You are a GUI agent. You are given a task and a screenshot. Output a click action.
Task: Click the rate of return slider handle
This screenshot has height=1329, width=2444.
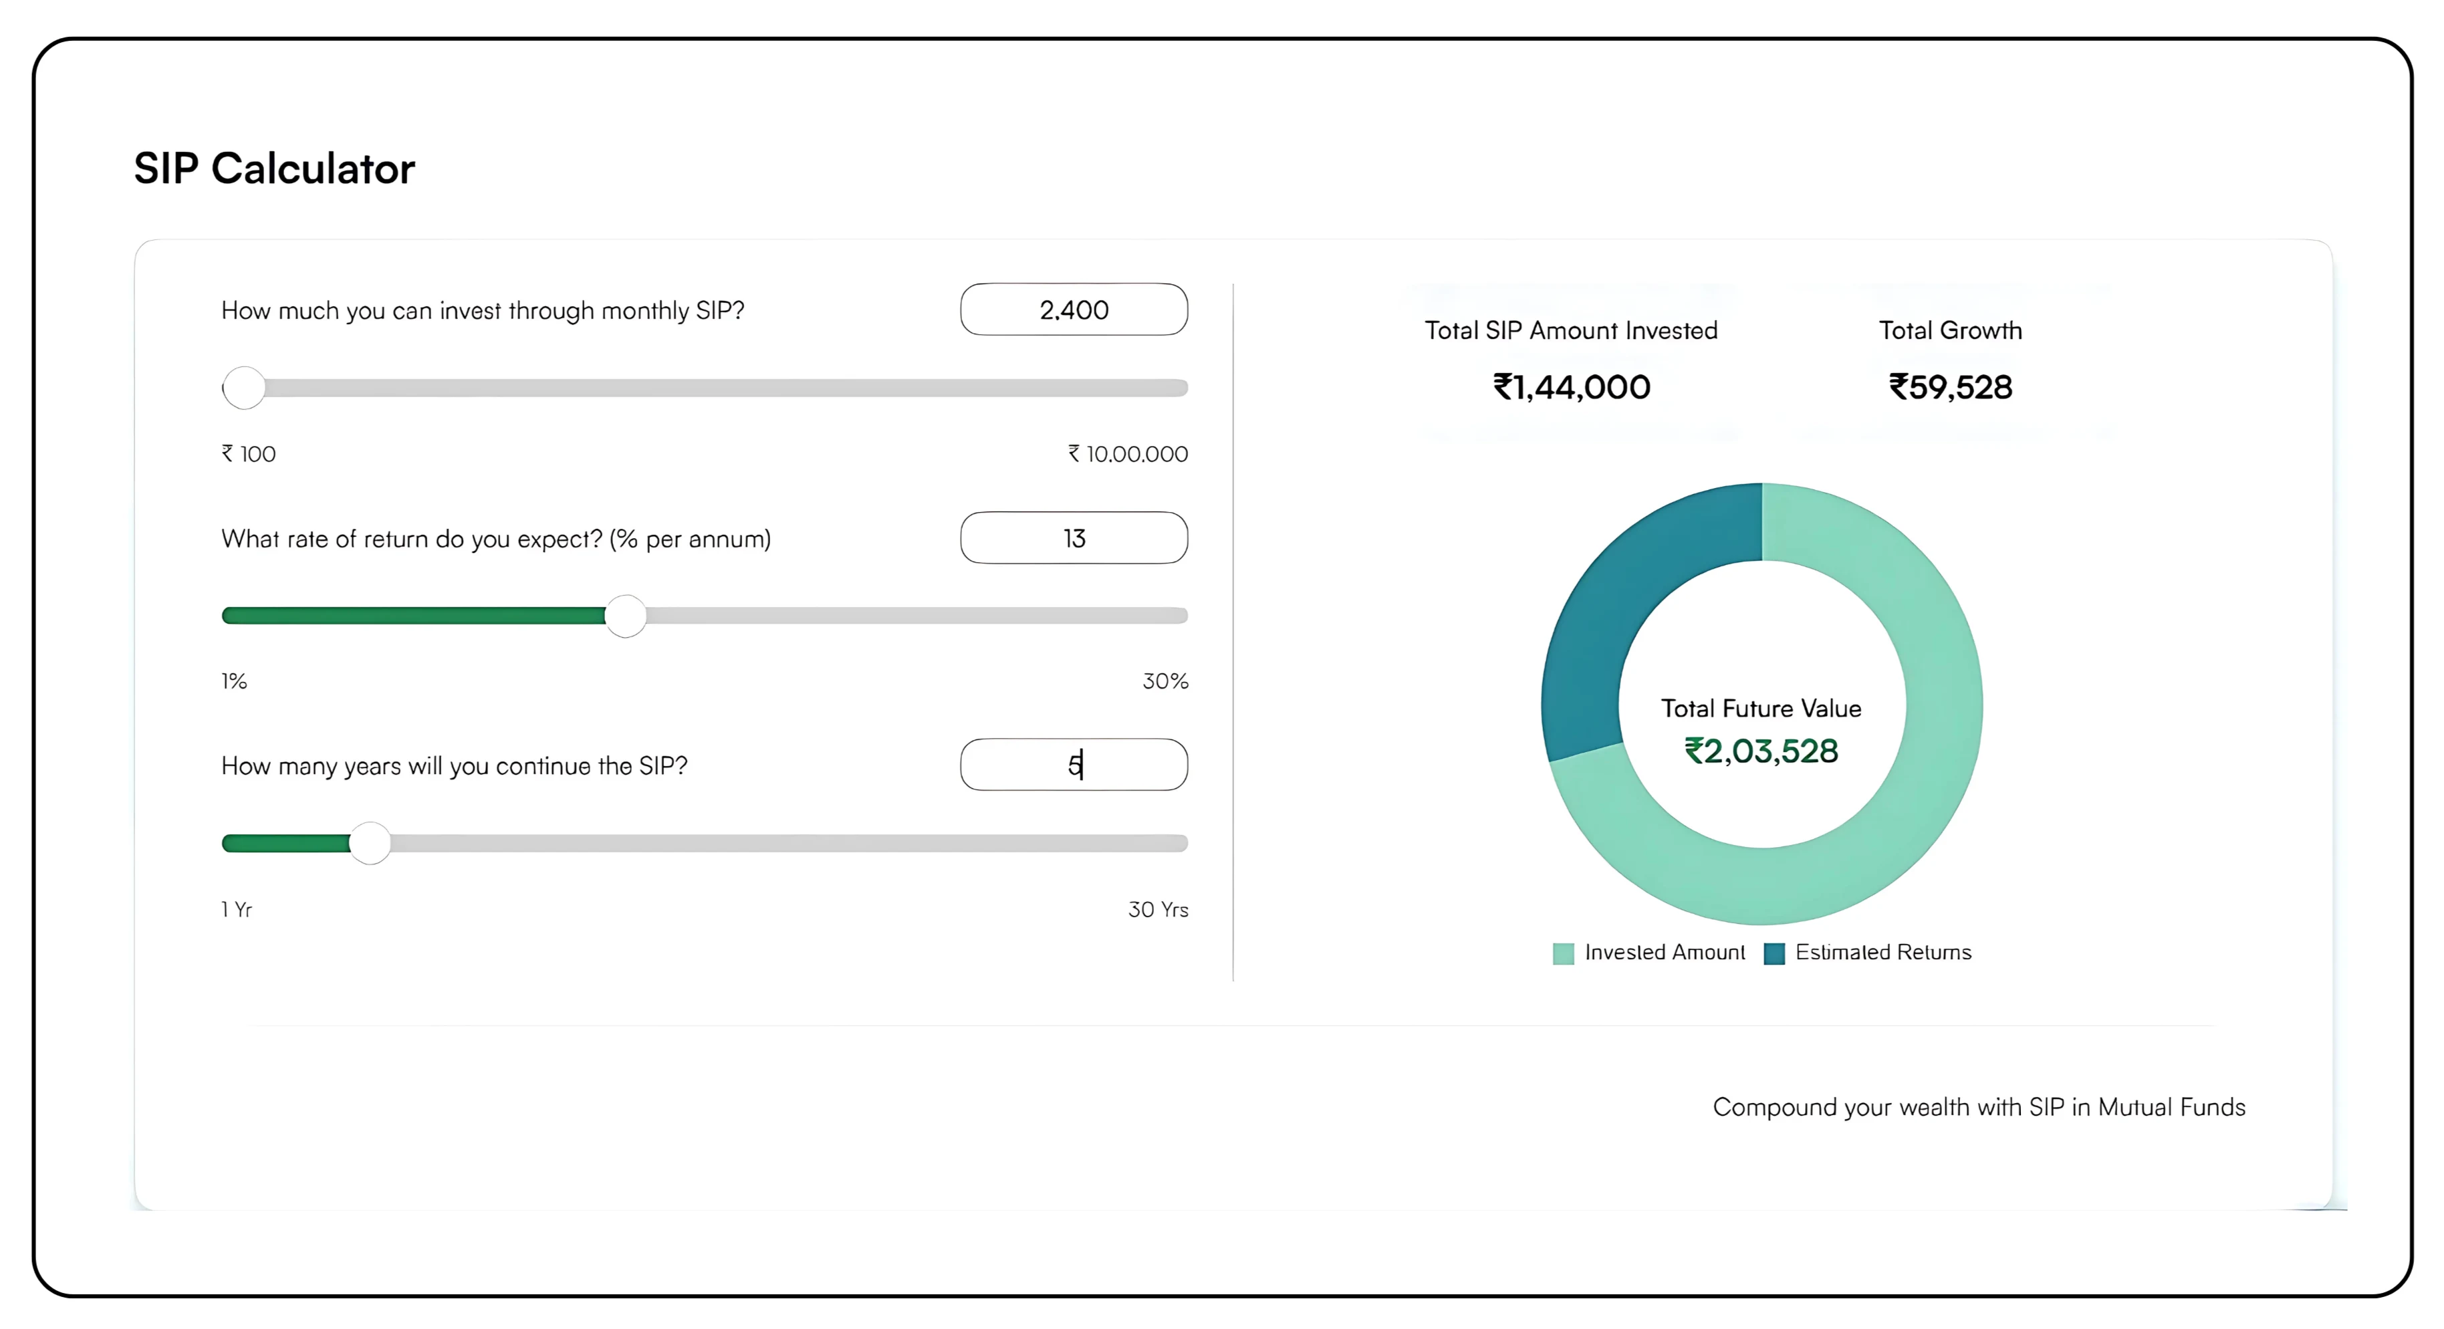[625, 616]
